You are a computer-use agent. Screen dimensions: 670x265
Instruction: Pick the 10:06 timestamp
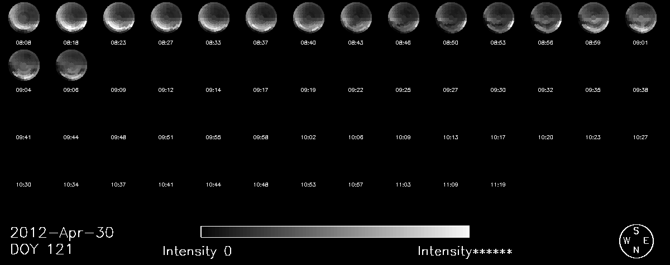pos(356,137)
